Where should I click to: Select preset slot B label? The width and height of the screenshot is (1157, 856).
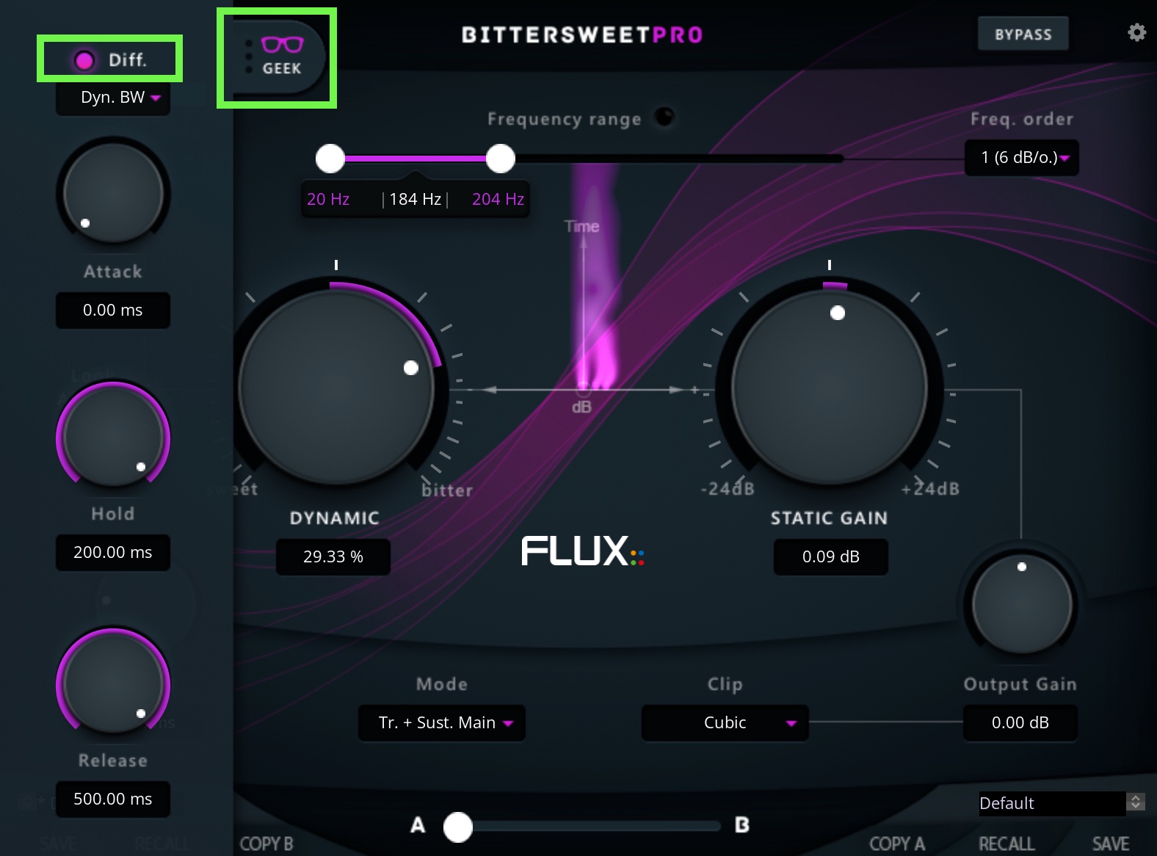click(742, 825)
